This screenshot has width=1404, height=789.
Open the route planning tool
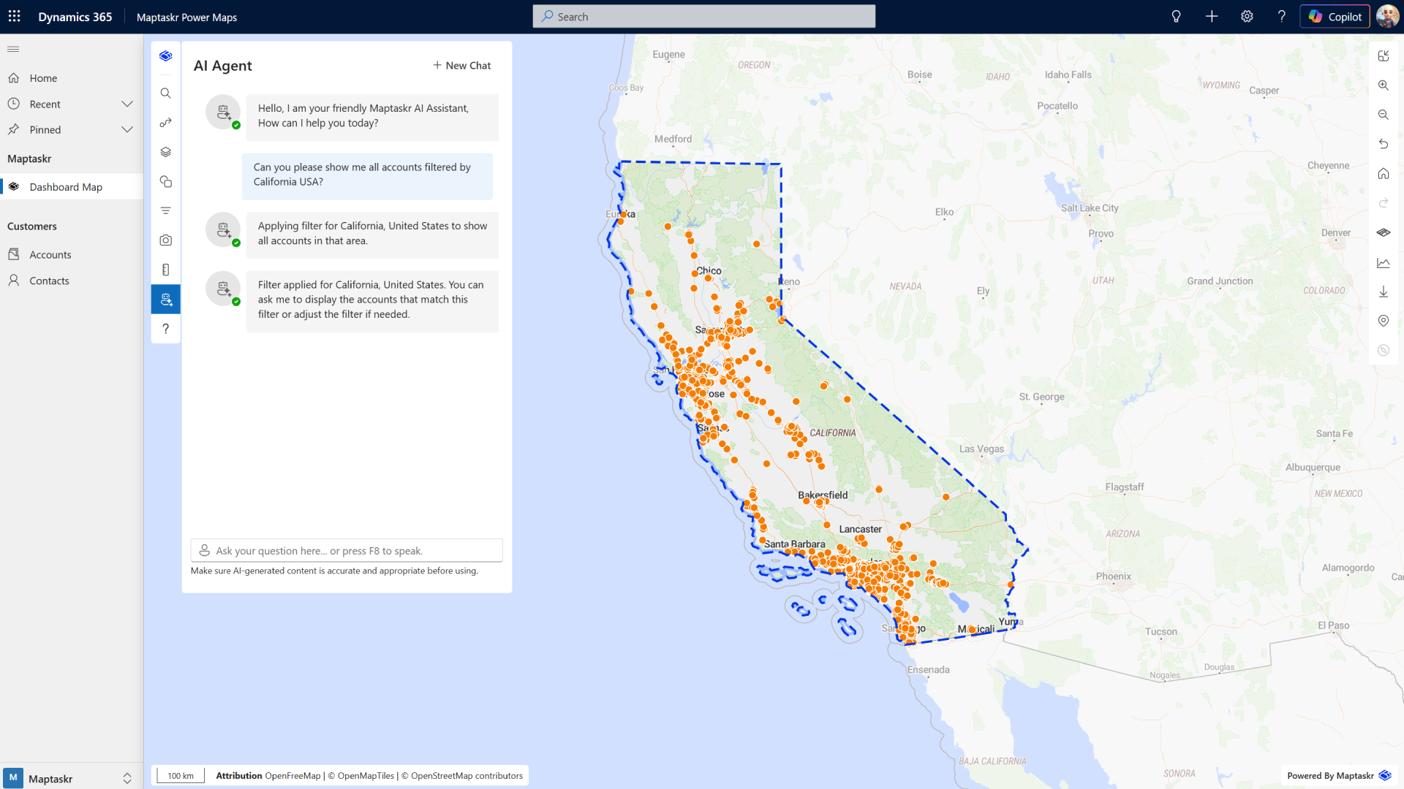tap(166, 123)
